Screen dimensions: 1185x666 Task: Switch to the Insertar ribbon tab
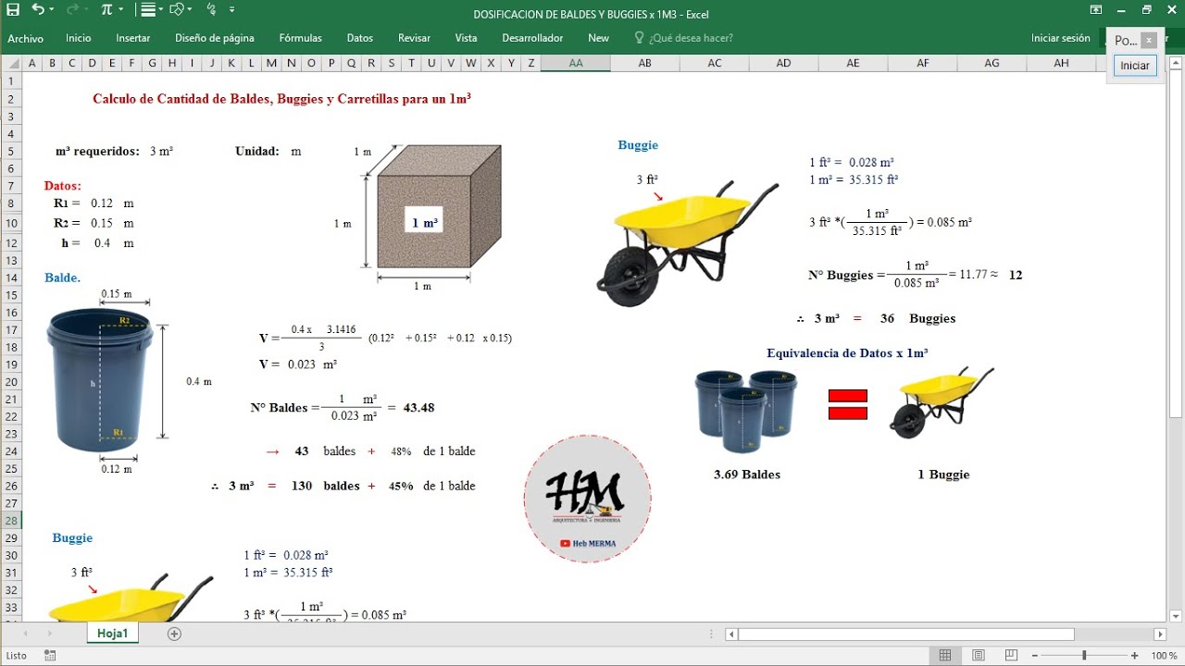(x=133, y=38)
